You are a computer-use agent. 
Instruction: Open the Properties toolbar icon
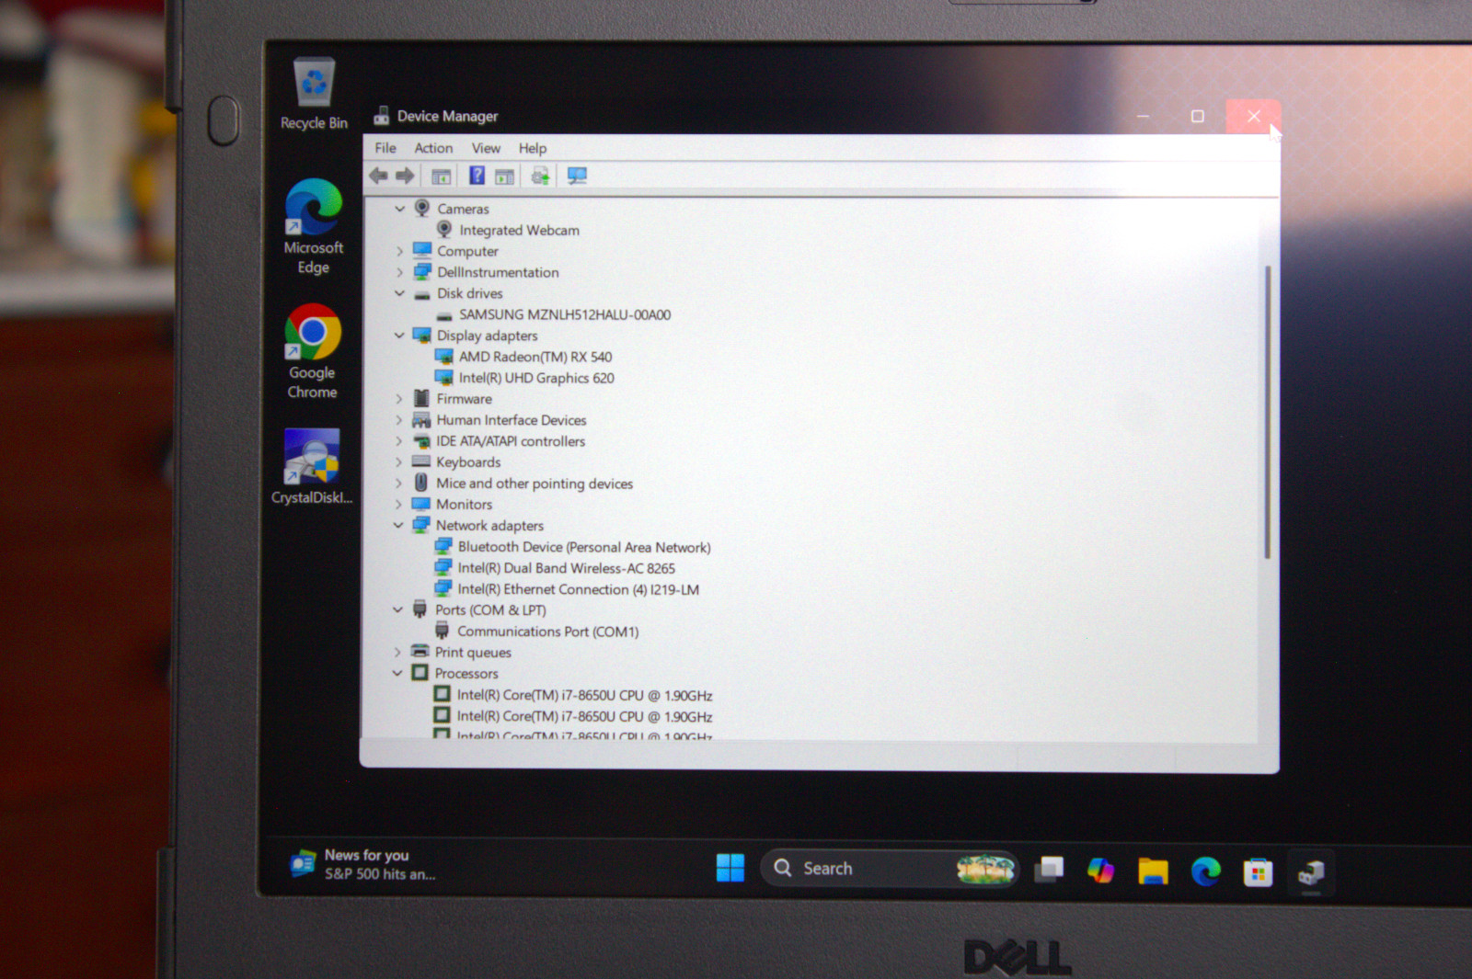click(x=442, y=176)
